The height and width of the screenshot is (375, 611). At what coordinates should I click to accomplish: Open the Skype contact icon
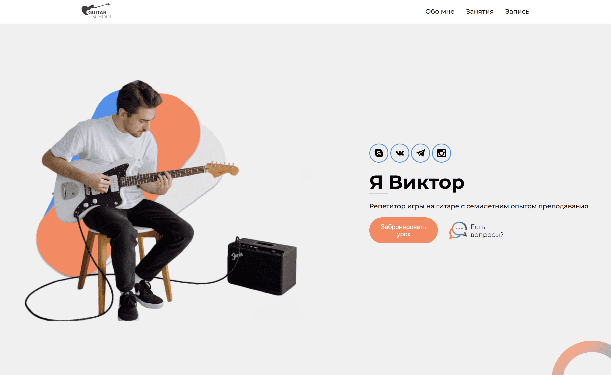click(x=378, y=153)
